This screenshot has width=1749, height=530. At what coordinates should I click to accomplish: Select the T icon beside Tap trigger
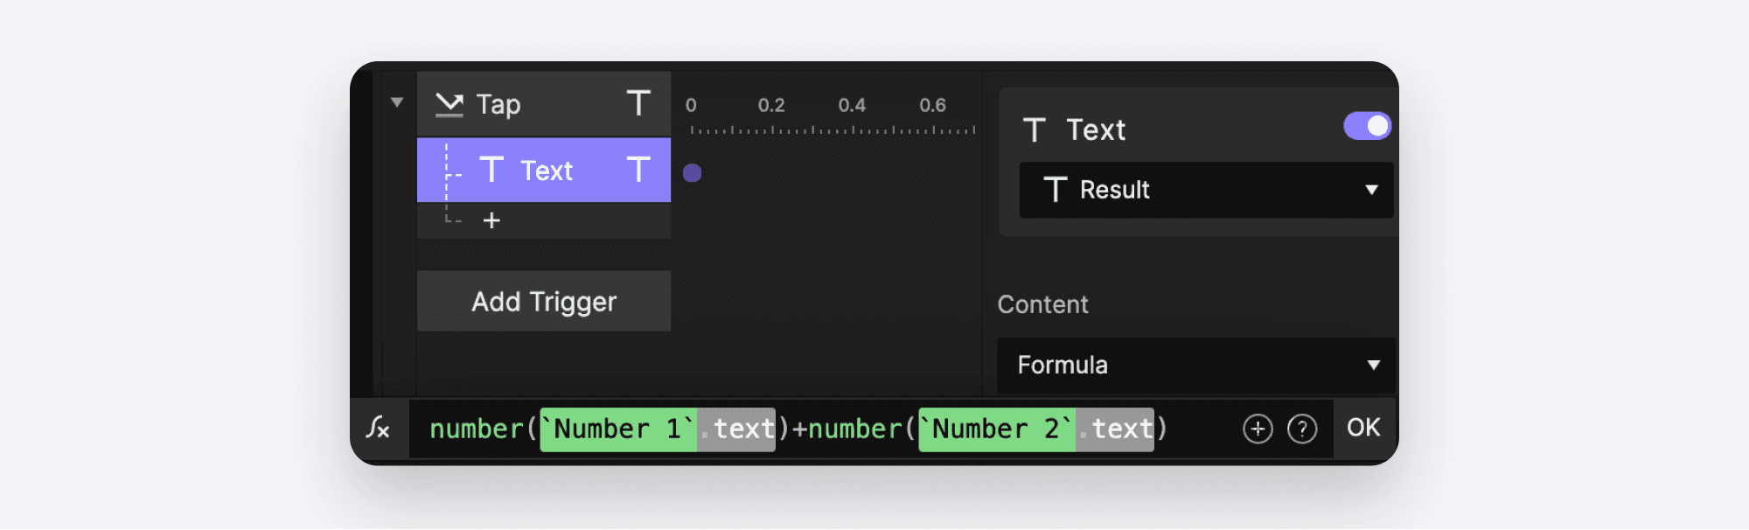click(639, 104)
